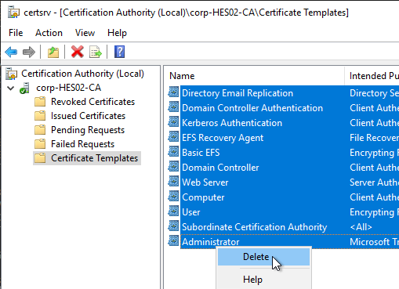Open the Pending Requests folder
The image size is (399, 289).
88,130
